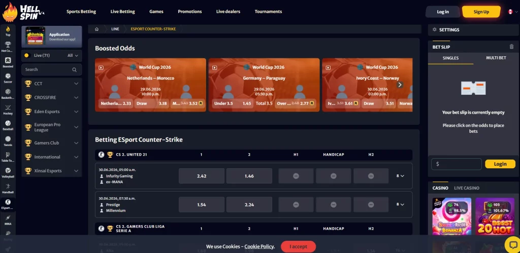Switch to the MULTI BET tab

click(x=496, y=58)
